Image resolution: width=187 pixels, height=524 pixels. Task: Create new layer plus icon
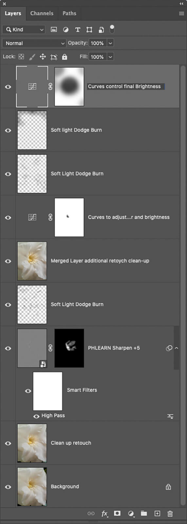click(x=157, y=513)
